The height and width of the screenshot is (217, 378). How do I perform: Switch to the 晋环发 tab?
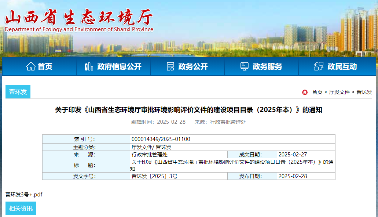[18, 91]
